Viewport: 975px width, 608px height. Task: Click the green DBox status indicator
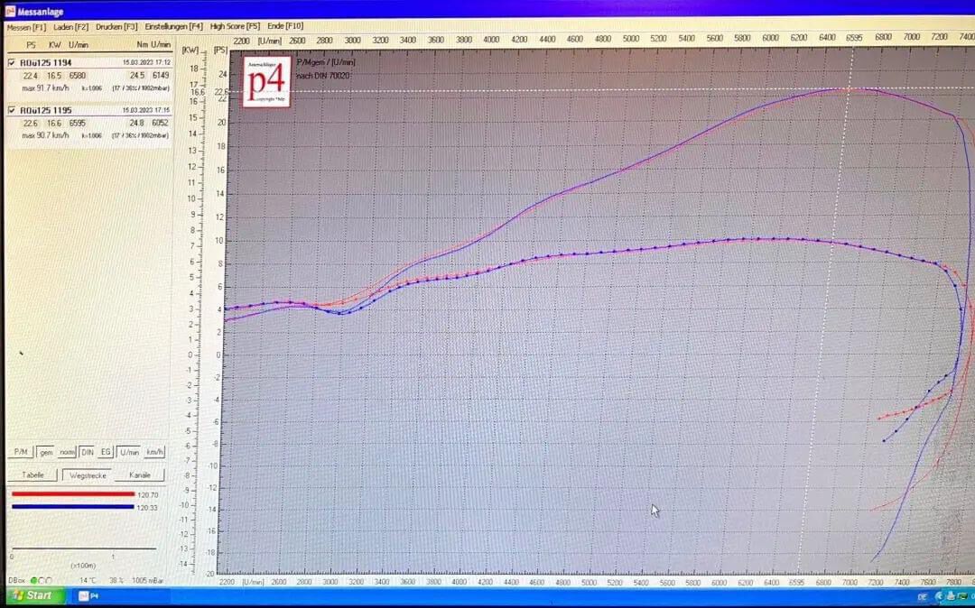(33, 580)
